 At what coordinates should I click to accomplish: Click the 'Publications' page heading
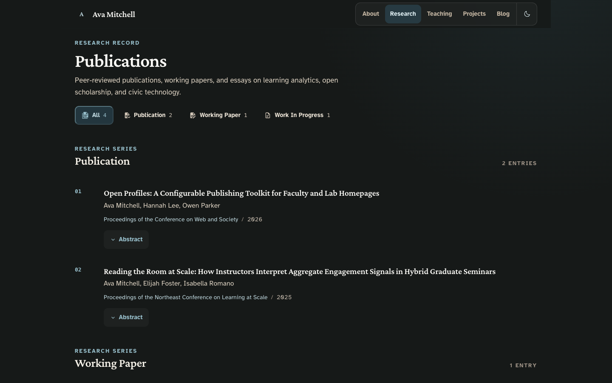click(x=121, y=61)
